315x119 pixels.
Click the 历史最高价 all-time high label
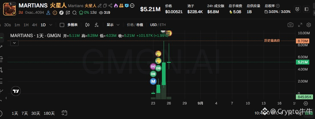pos(272,41)
